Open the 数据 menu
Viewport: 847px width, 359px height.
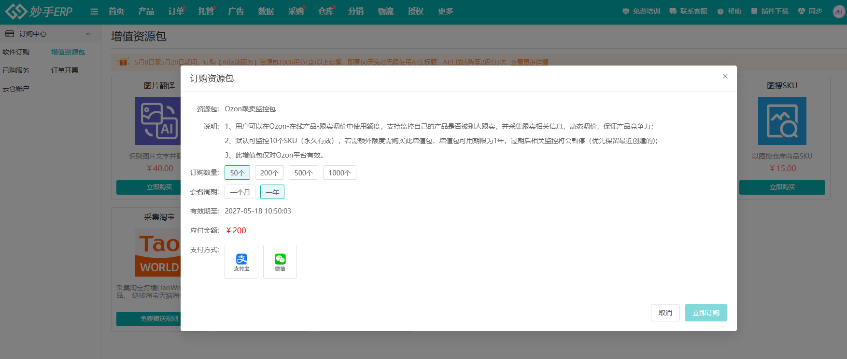click(x=266, y=11)
